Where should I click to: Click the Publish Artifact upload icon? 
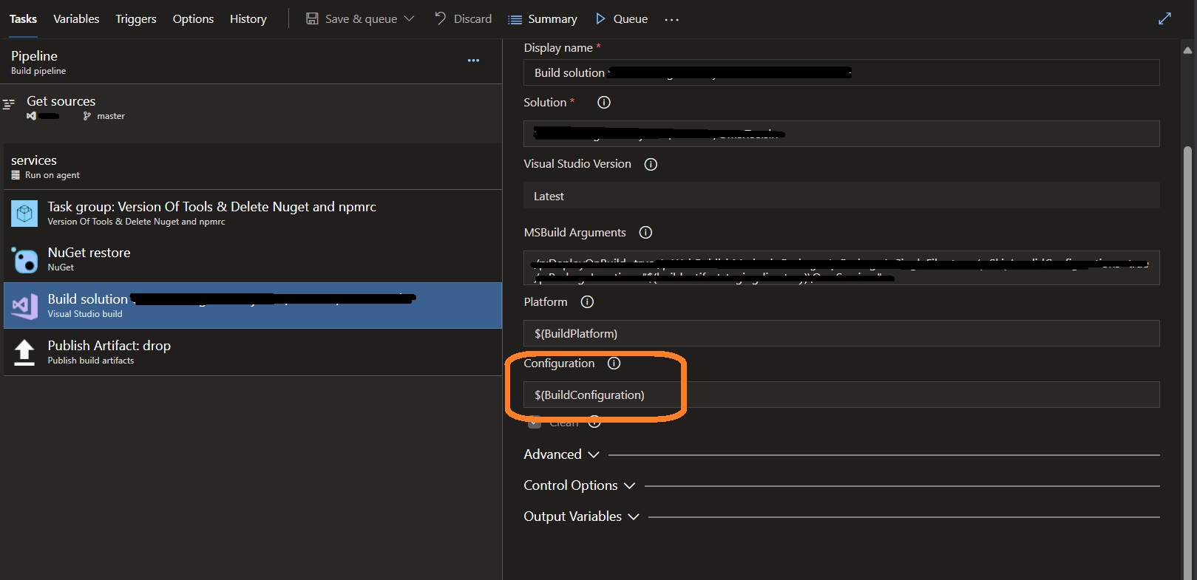24,352
